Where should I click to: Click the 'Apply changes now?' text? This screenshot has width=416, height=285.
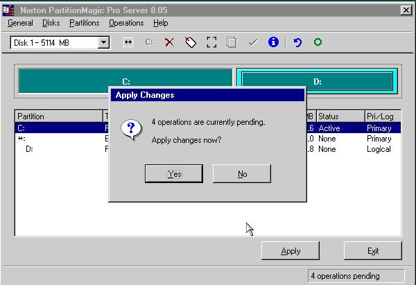(187, 140)
